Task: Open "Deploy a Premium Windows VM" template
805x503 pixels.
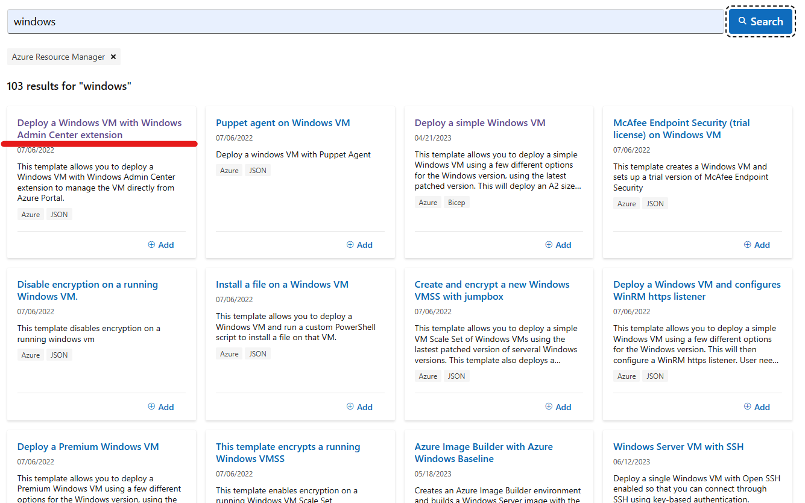Action: tap(88, 446)
